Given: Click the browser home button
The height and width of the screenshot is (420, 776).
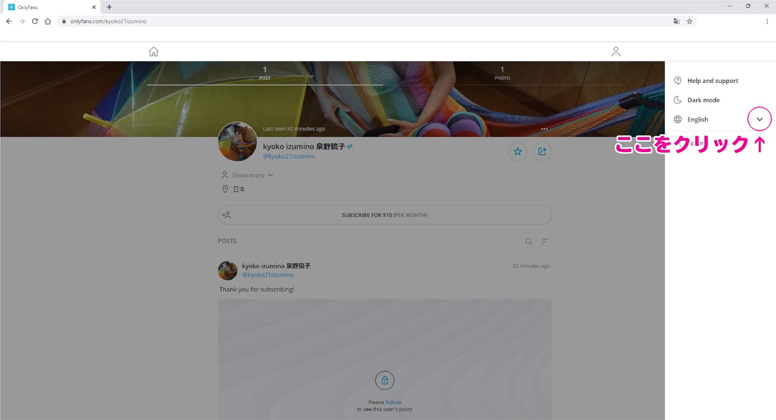Looking at the screenshot, I should pyautogui.click(x=48, y=21).
